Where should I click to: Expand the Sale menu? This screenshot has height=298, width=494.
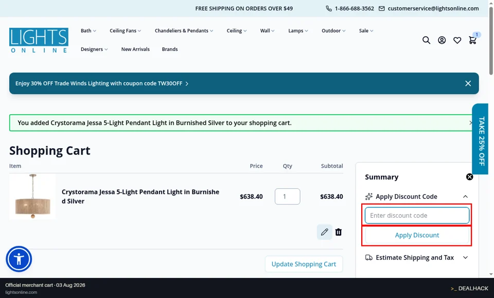[366, 30]
